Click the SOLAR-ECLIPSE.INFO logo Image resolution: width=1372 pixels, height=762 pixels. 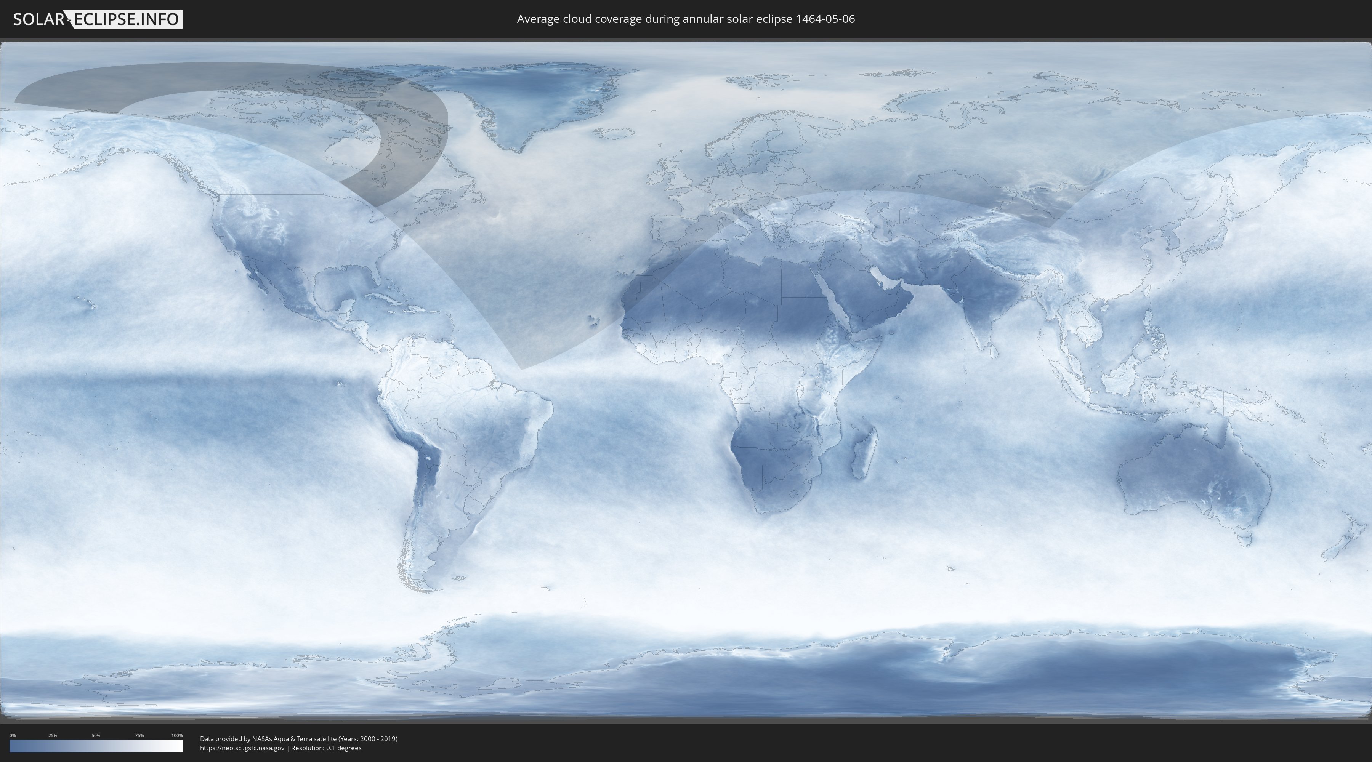[x=98, y=19]
